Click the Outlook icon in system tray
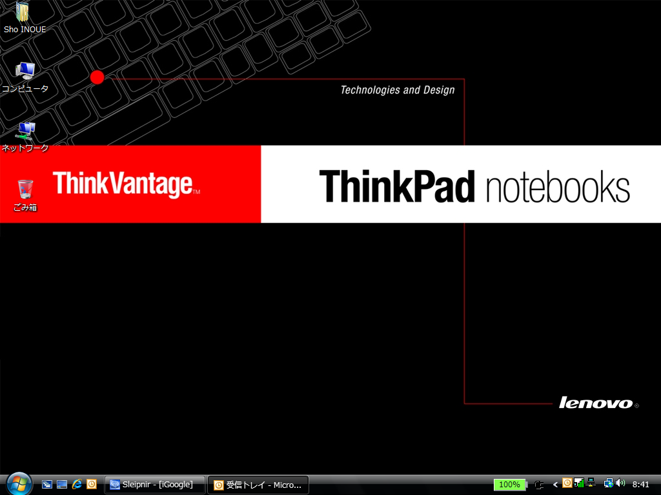Screen dimensions: 661x495 tap(567, 483)
